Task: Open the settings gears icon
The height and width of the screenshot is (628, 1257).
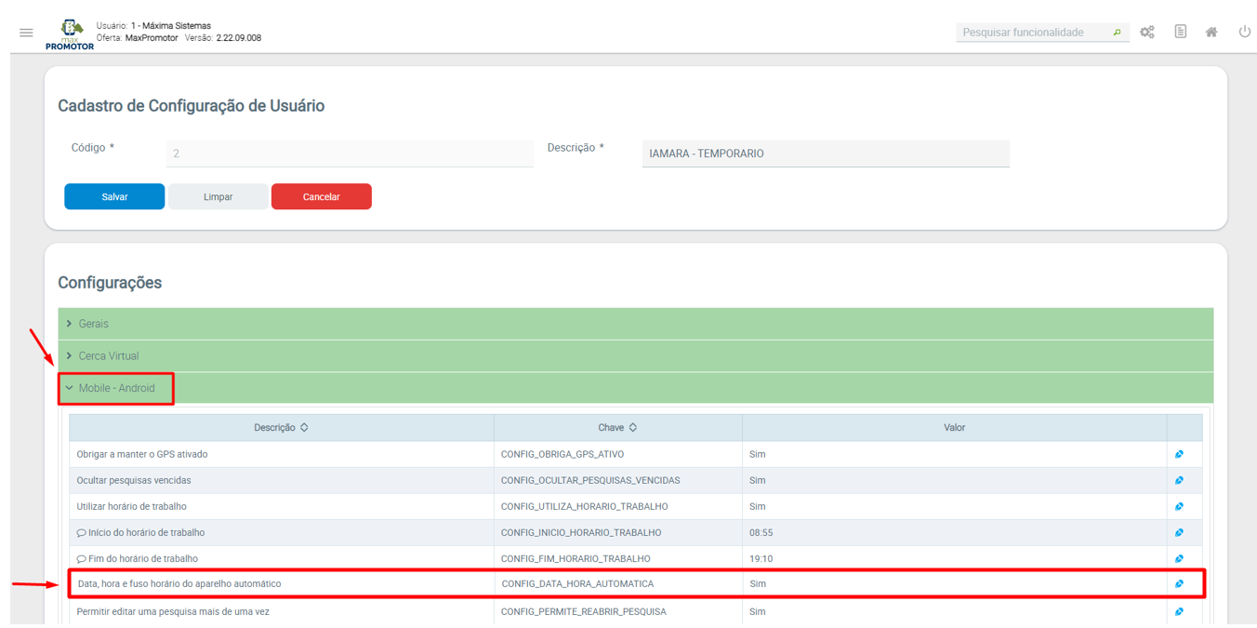Action: 1147,33
